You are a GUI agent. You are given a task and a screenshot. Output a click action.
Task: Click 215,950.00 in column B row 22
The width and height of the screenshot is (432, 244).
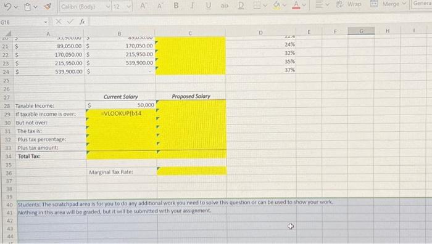point(120,54)
